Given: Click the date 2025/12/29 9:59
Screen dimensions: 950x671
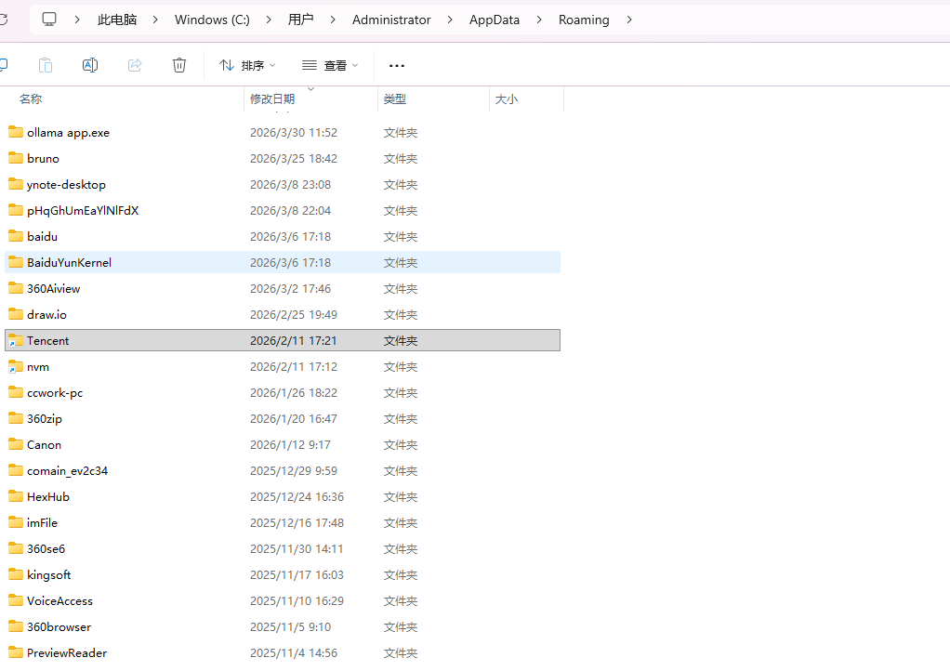Looking at the screenshot, I should point(293,470).
